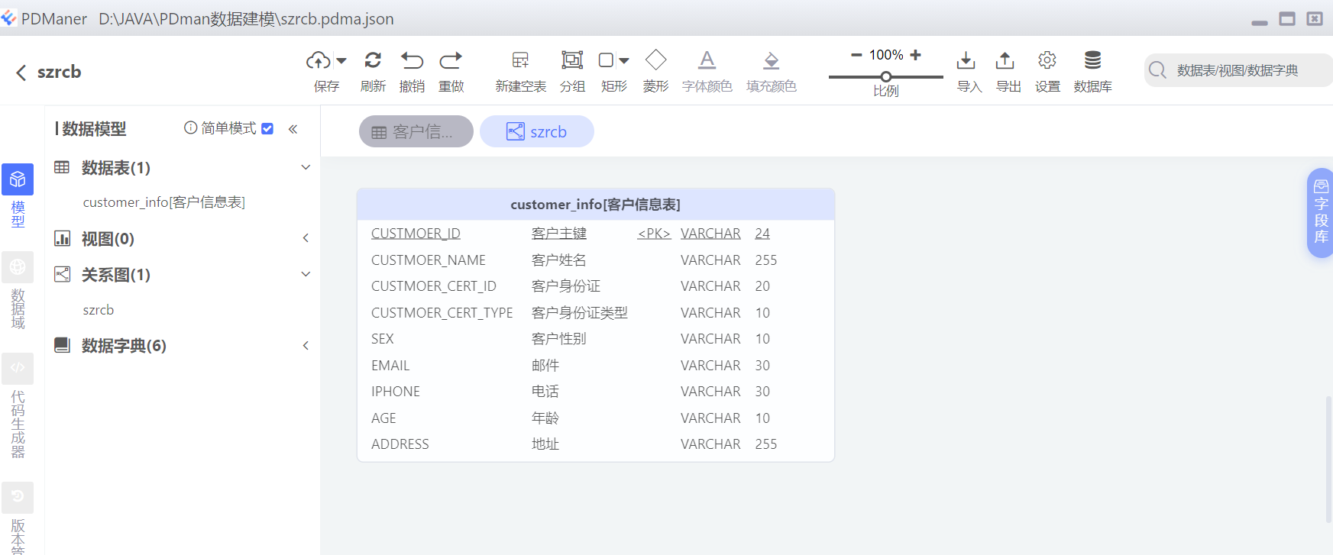Open the Font color (字体颜色) picker
The image size is (1333, 555).
pos(707,60)
